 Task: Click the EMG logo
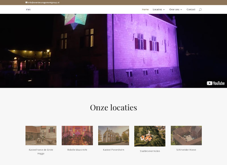pos(28,10)
